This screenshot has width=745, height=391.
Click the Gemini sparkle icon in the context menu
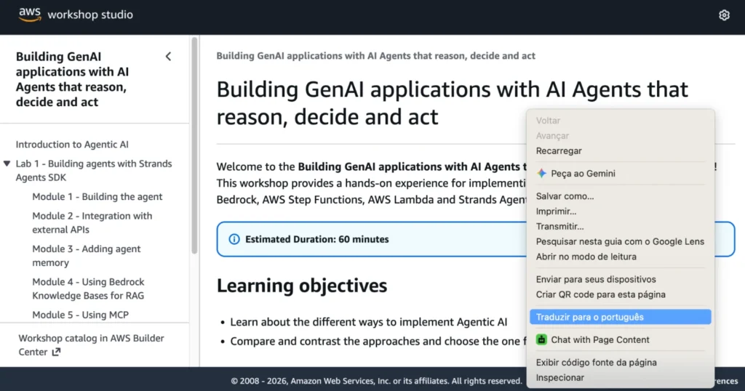[541, 173]
